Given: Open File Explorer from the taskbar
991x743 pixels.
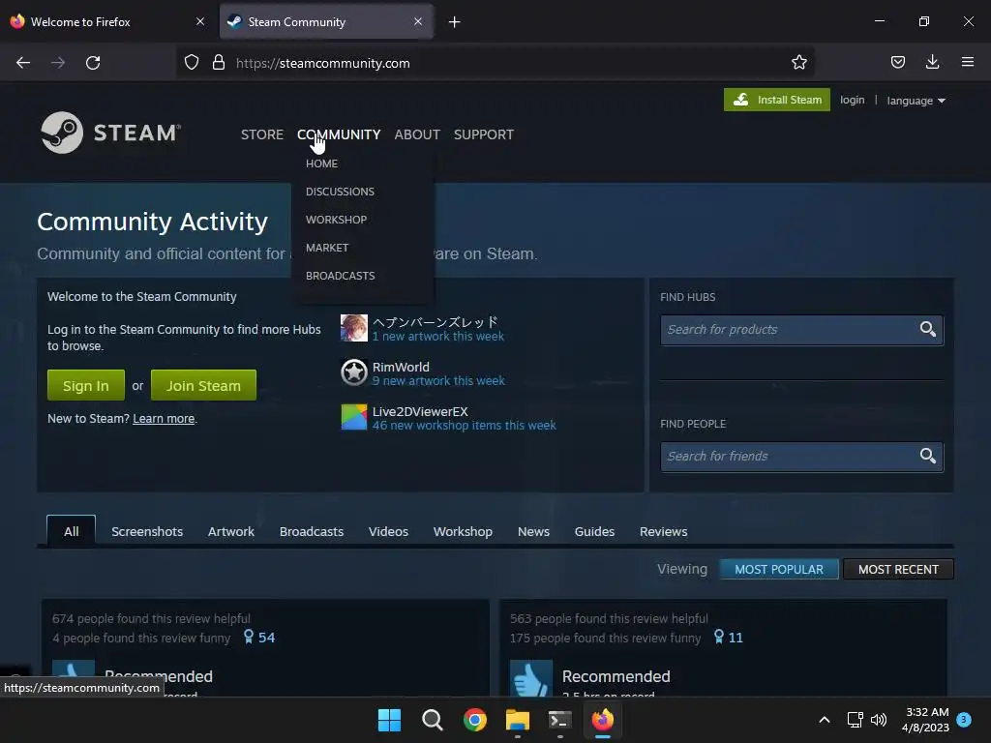Looking at the screenshot, I should point(518,720).
